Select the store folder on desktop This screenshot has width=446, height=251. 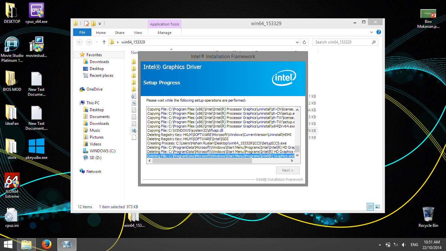[12, 149]
